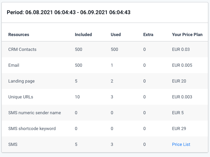Select the SMS numeric sender name label
Viewport: 210px width, 157px height.
35,113
